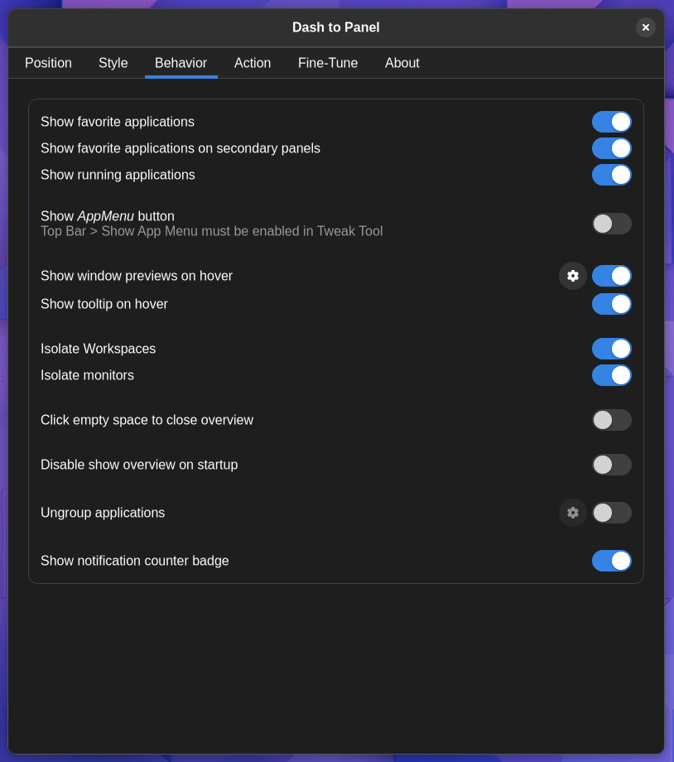Open the Fine-Tune tab

click(328, 63)
